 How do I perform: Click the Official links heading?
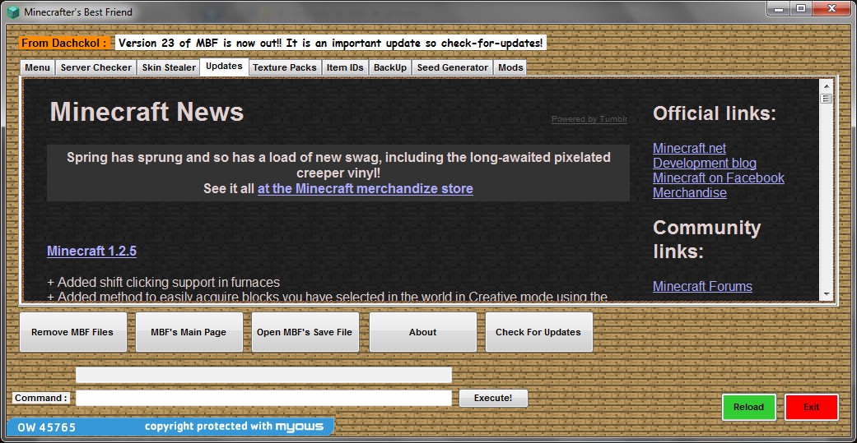[715, 113]
